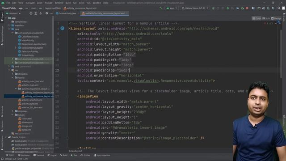Viewport: 286px width, 161px height.
Task: Open the Help menu
Action: click(x=105, y=3)
